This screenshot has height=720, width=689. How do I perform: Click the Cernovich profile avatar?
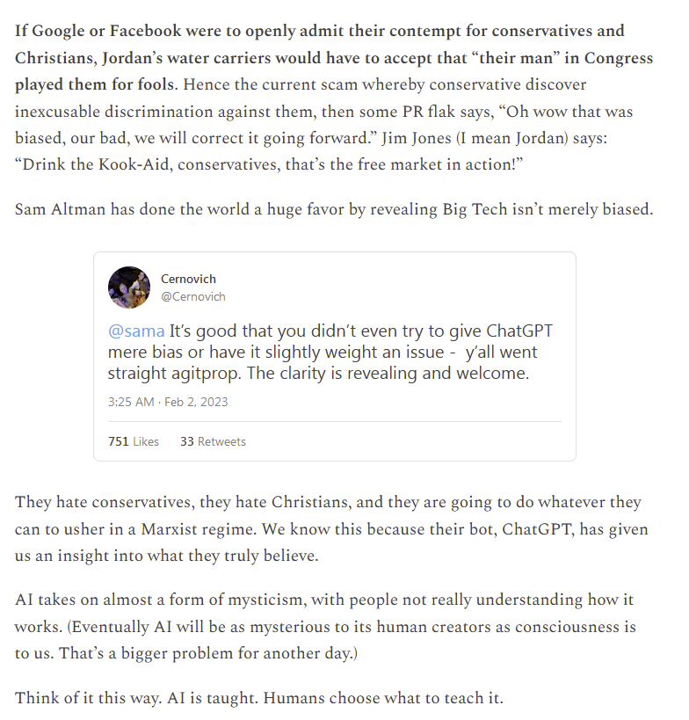(129, 287)
